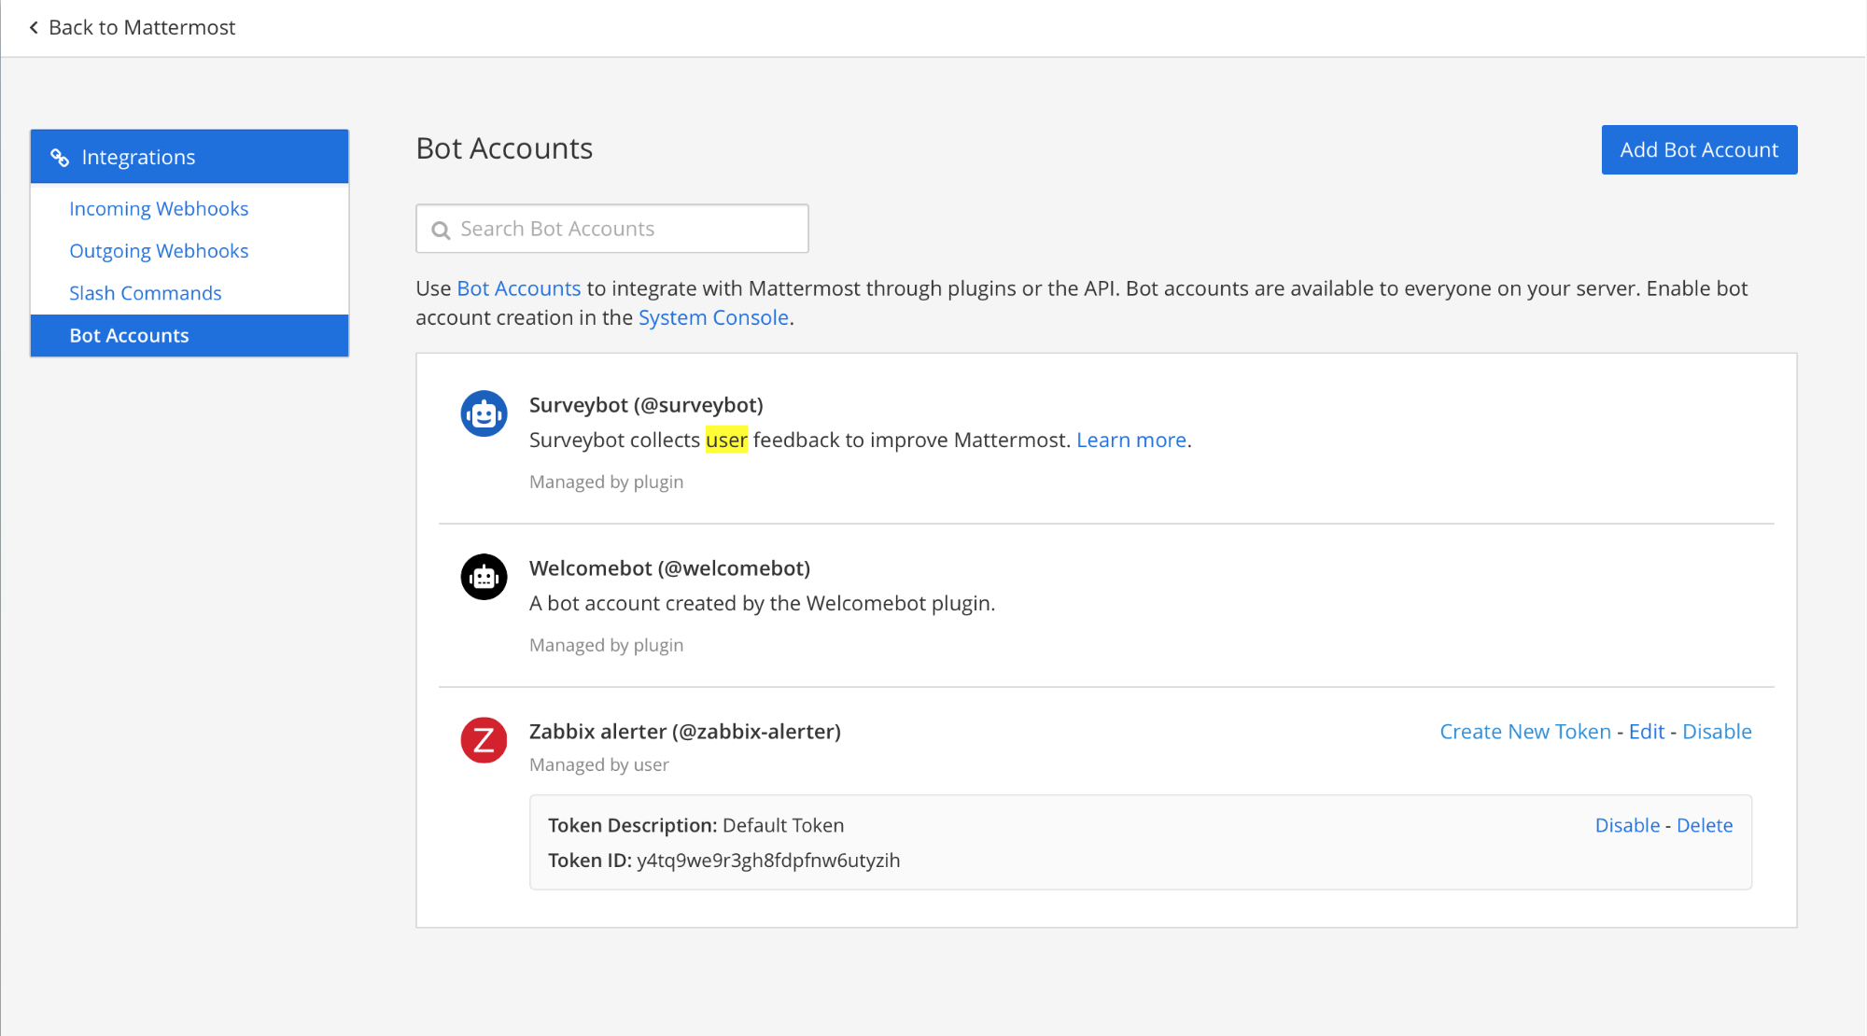Open Incoming Webhooks section
Screen dimensions: 1867x1036
[x=159, y=209]
